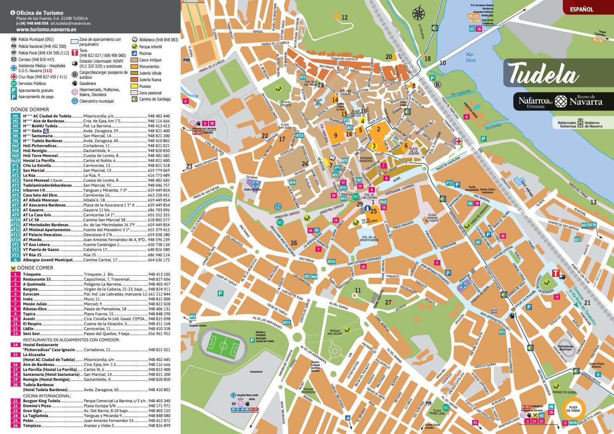Click the DÓNDE DORMIR section heading
The image size is (614, 434).
pos(30,110)
